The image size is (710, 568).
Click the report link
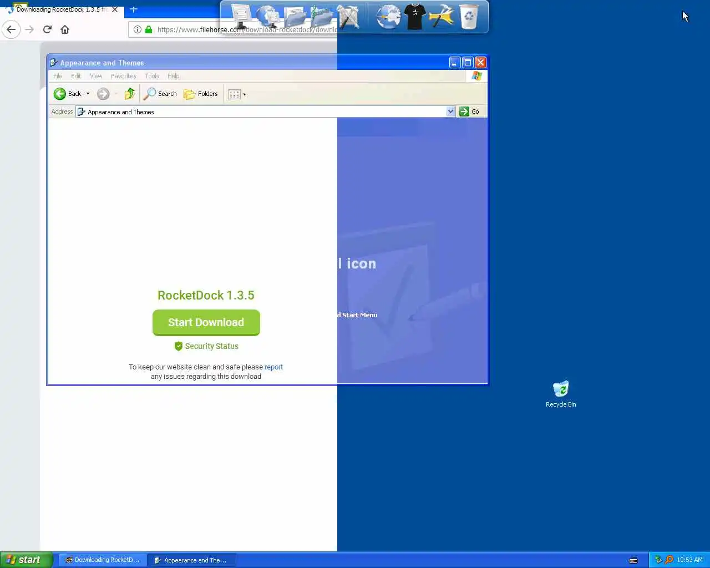point(273,367)
